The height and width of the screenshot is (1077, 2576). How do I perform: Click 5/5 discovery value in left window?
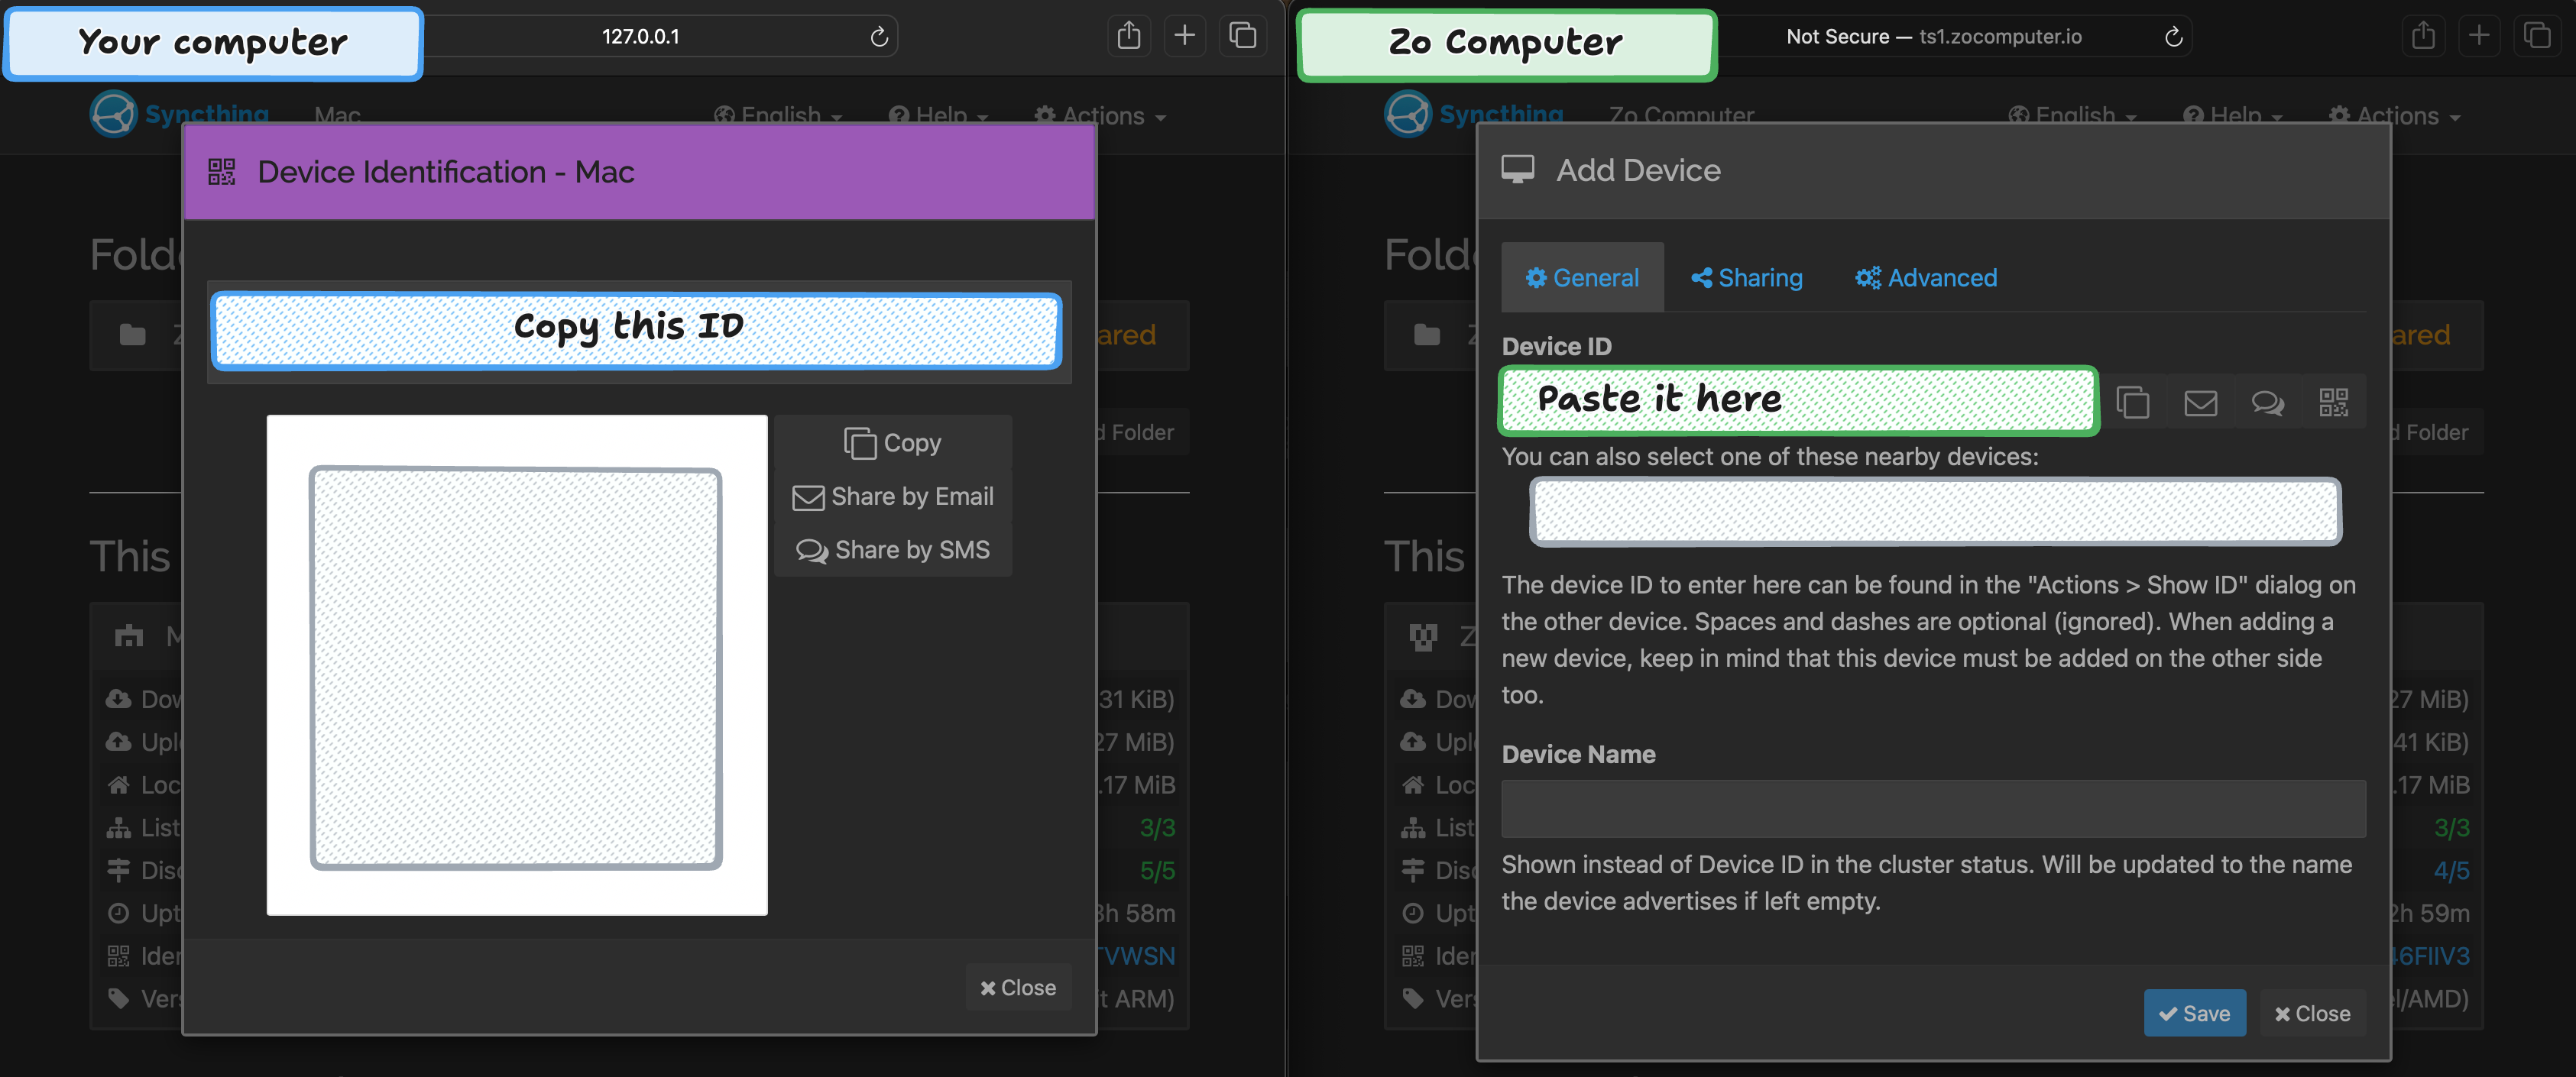point(1157,871)
